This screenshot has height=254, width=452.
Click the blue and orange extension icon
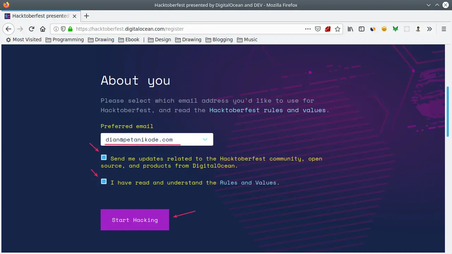(373, 29)
